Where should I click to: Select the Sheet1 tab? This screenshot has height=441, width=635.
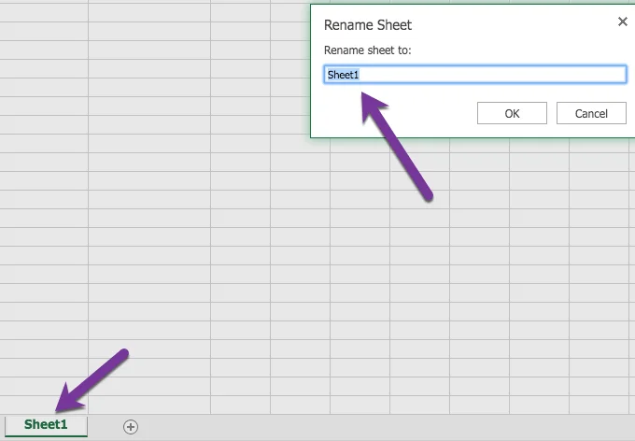(x=46, y=425)
